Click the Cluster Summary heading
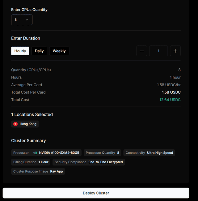 coord(28,141)
